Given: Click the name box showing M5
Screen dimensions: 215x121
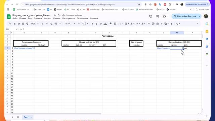Looking at the screenshot, I should tap(11, 29).
